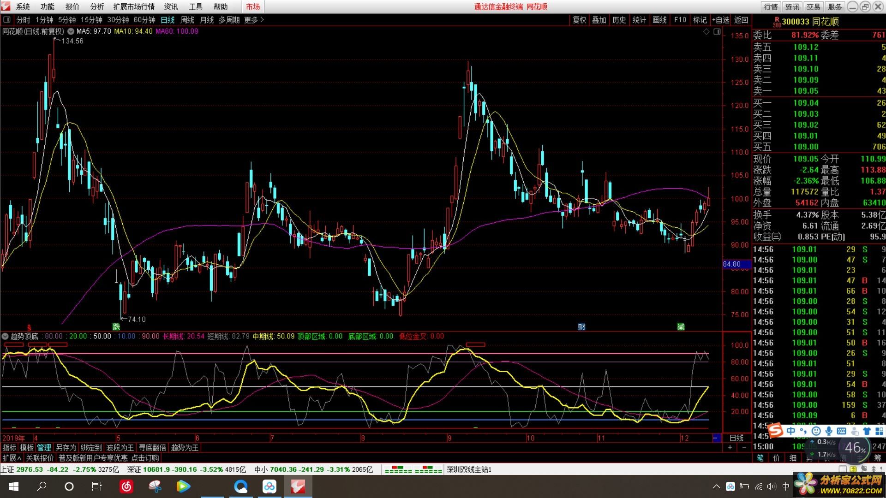Image resolution: width=886 pixels, height=498 pixels.
Task: Open the 行情 top-right button
Action: point(771,7)
